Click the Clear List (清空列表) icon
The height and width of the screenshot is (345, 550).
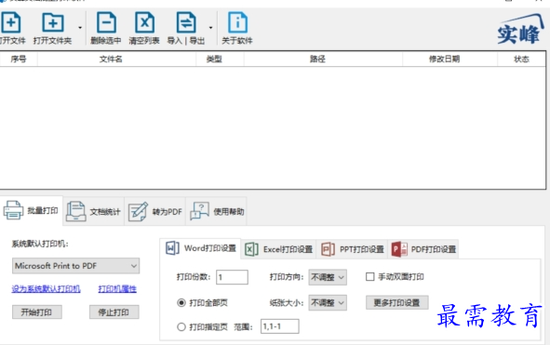(144, 23)
